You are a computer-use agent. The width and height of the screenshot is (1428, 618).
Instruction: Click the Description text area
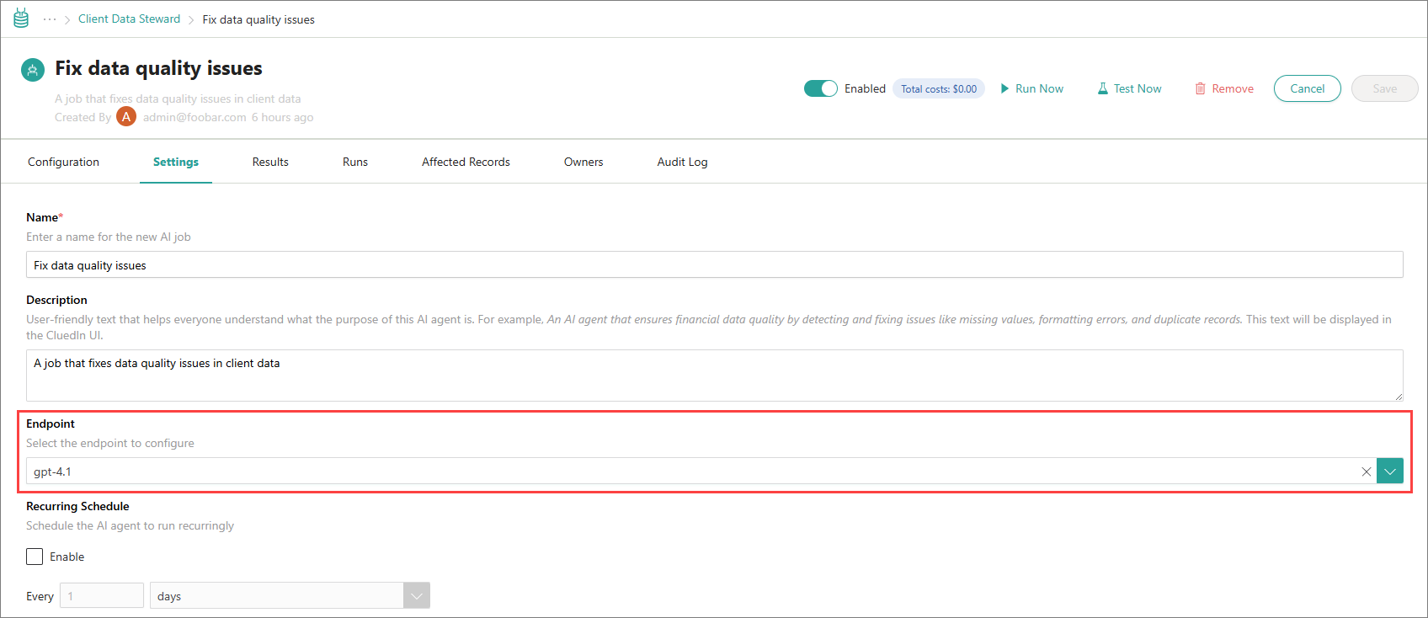[714, 376]
